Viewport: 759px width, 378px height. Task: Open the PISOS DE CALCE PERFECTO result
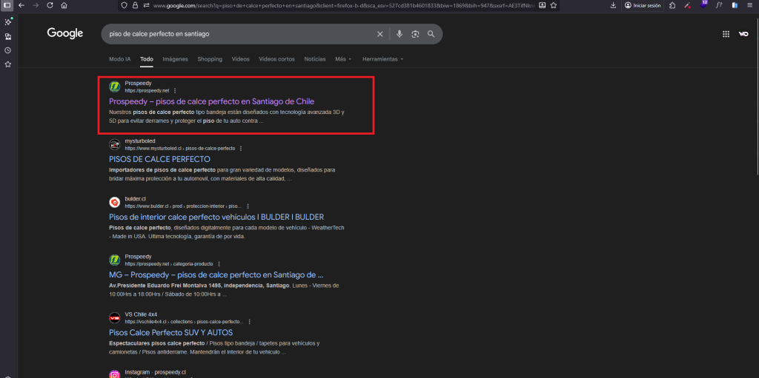[160, 159]
